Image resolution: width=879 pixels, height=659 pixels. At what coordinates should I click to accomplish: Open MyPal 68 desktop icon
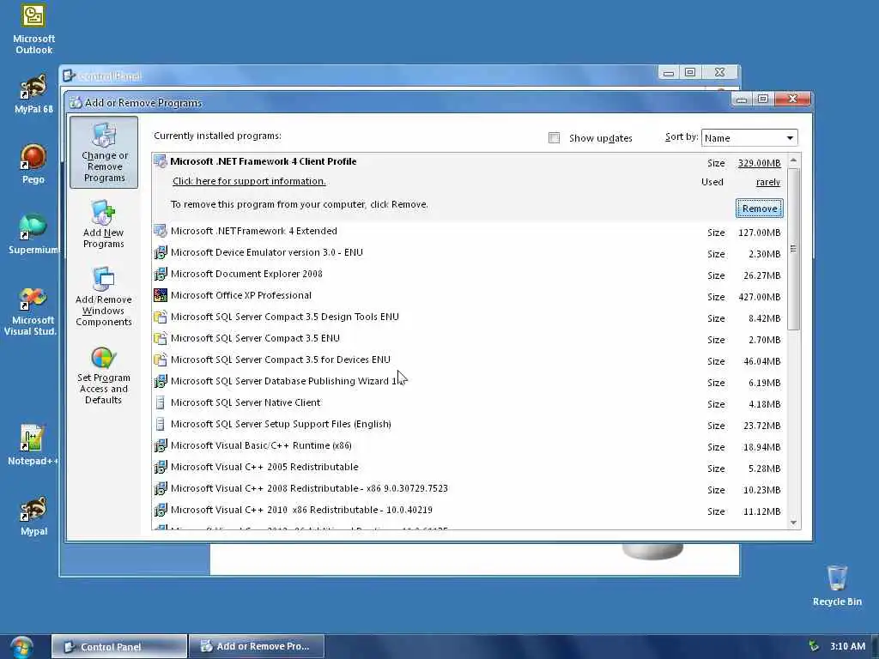[x=33, y=94]
